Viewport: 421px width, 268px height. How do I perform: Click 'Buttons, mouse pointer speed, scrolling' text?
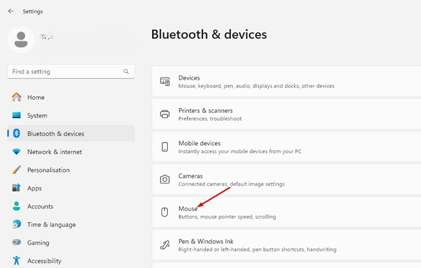pyautogui.click(x=227, y=217)
